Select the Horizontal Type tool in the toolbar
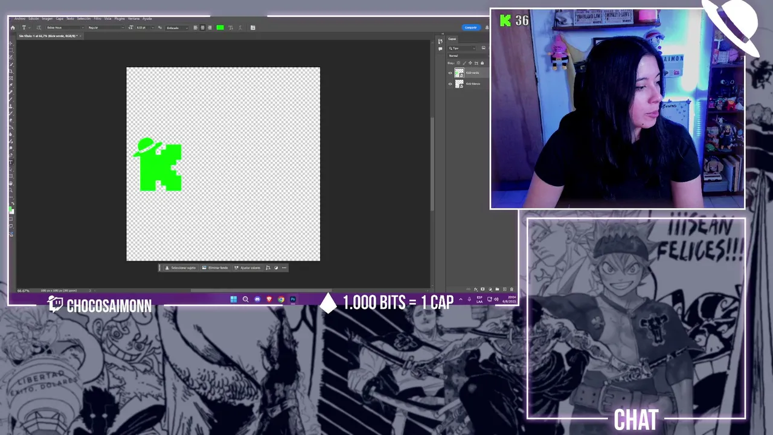This screenshot has height=435, width=773. pyautogui.click(x=11, y=162)
